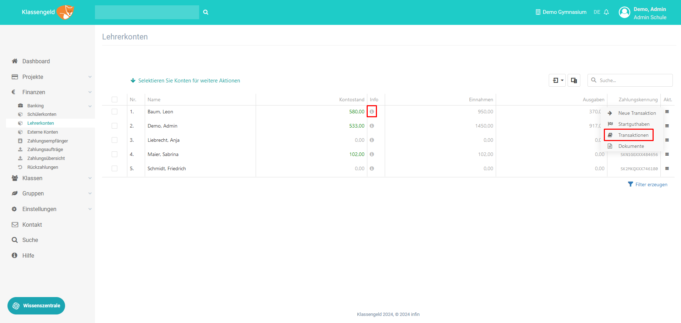Open actions menu for Schmidt, Friedrich row
The image size is (681, 323).
(x=667, y=168)
